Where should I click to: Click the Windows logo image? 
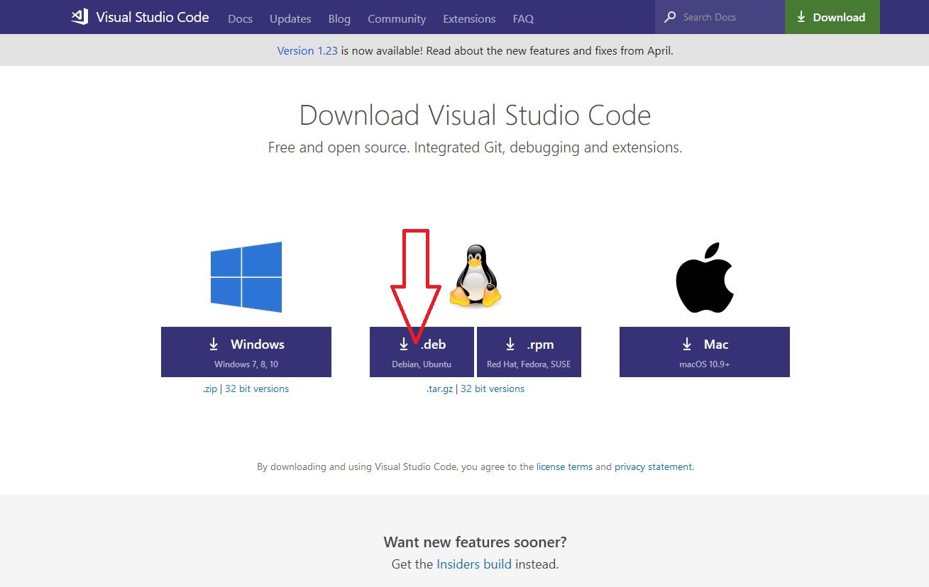point(246,277)
